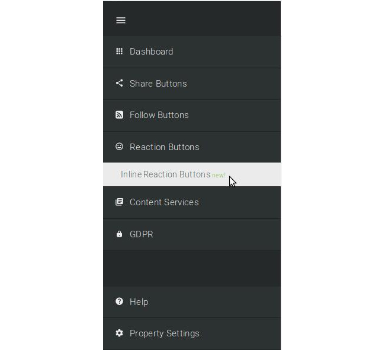385x350 pixels.
Task: Click the gear icon for Property Settings
Action: point(119,333)
